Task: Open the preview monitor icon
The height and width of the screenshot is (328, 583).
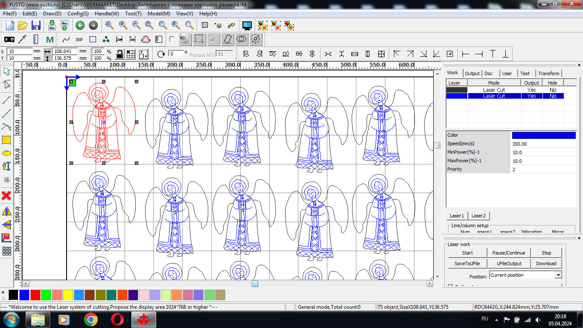Action: click(247, 25)
